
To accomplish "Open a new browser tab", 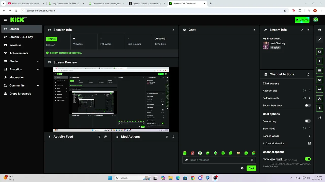I will pyautogui.click(x=210, y=4).
